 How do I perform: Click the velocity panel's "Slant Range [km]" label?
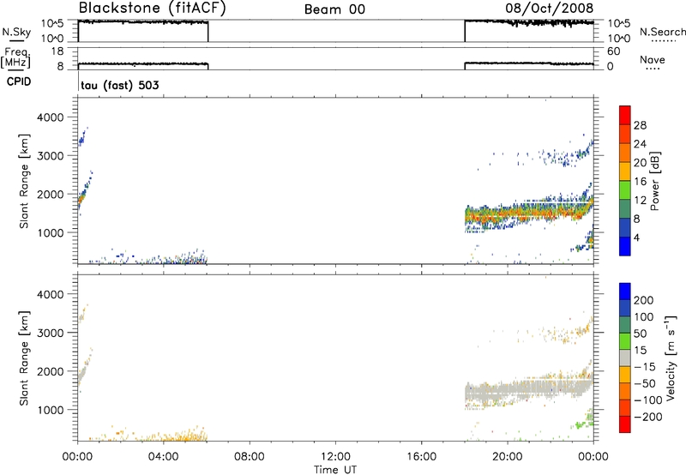click(x=24, y=358)
